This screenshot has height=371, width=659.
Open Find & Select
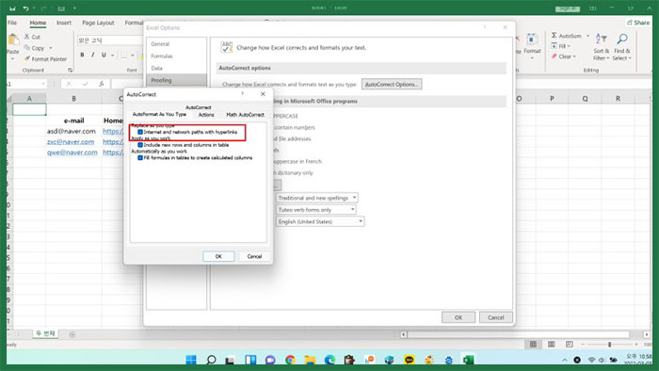622,47
